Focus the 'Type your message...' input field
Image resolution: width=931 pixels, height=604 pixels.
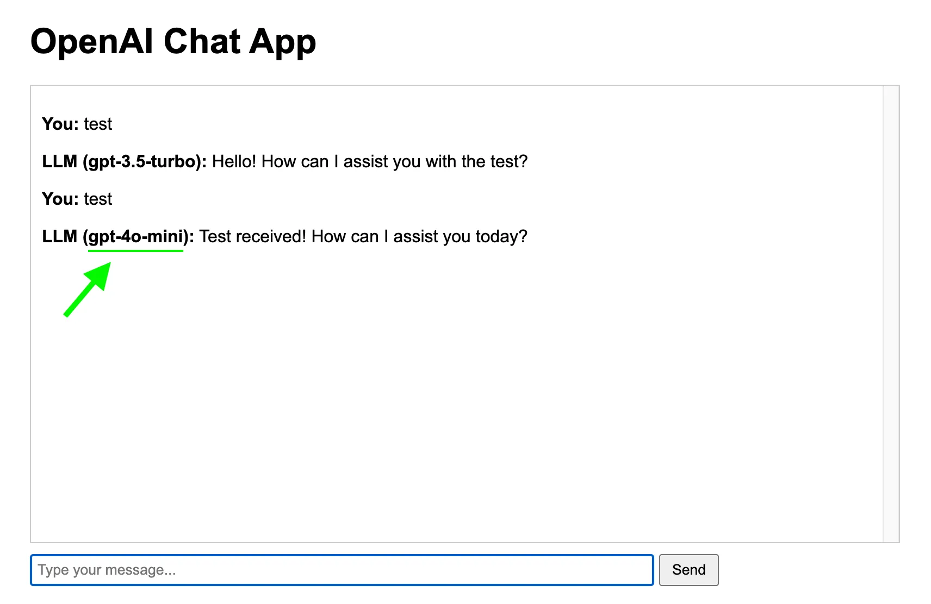pos(342,570)
